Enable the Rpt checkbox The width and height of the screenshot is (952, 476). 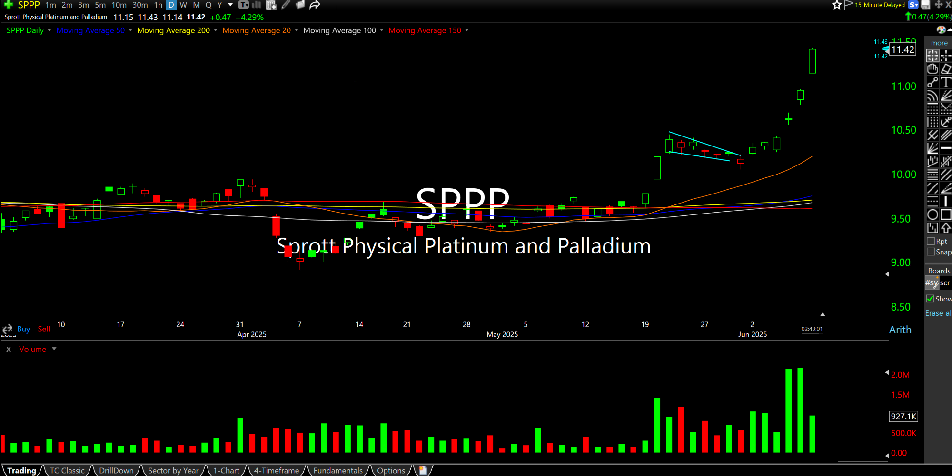point(931,241)
